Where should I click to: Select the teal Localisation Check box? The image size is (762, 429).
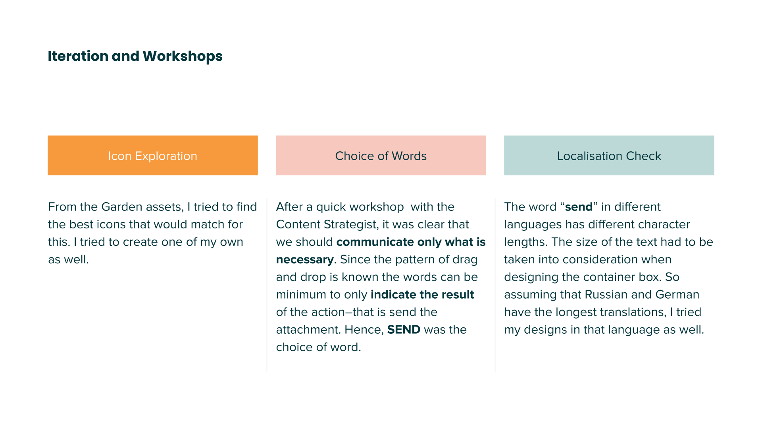(x=609, y=155)
